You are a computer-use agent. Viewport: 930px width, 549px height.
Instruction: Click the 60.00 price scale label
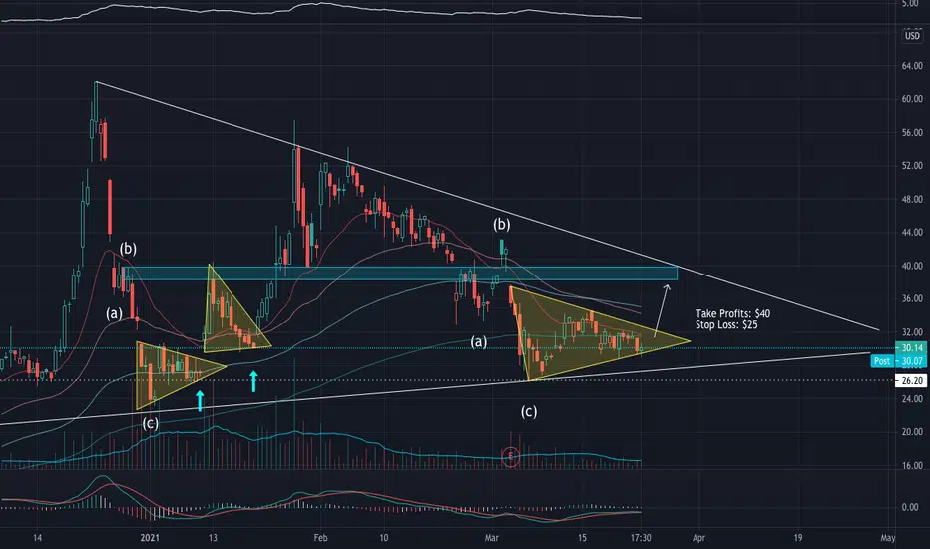click(x=912, y=99)
